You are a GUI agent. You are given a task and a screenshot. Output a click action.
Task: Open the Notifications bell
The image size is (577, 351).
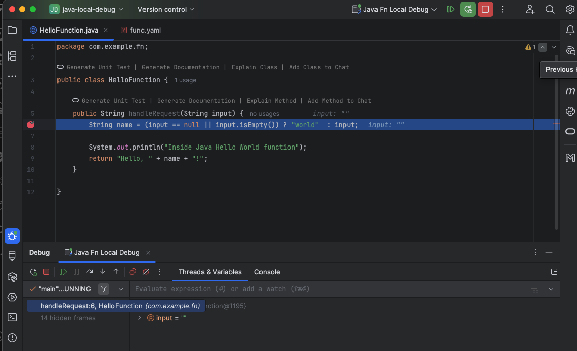pos(570,30)
